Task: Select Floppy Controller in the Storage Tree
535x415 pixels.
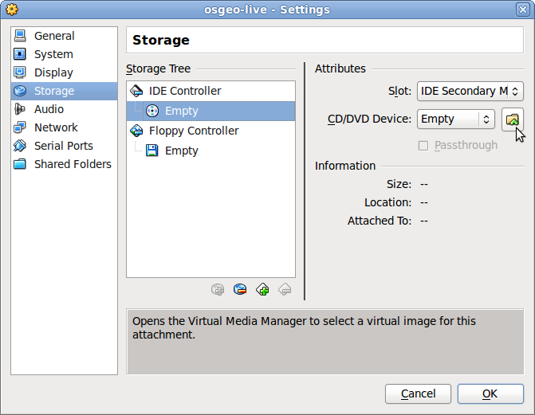Action: click(x=193, y=131)
